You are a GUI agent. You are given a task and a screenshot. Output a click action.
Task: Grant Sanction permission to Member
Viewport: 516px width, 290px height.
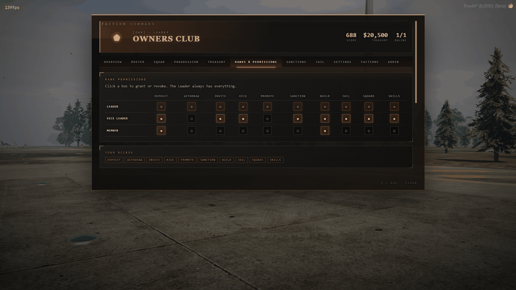click(x=298, y=130)
